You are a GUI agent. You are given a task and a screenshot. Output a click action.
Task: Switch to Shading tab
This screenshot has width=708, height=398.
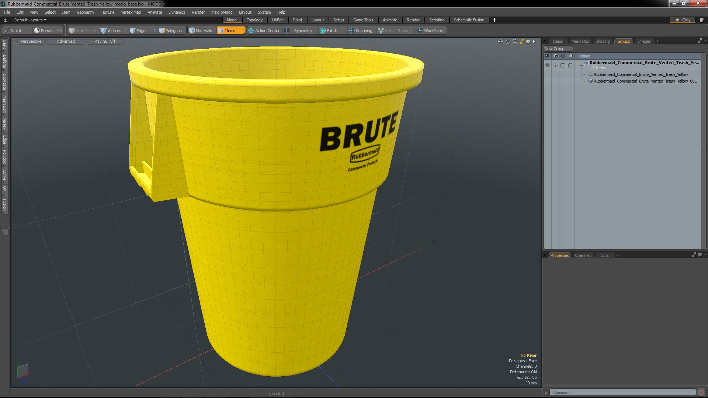tap(603, 41)
